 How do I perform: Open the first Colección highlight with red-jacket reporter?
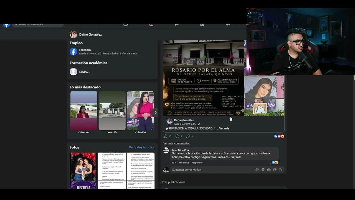click(x=84, y=111)
